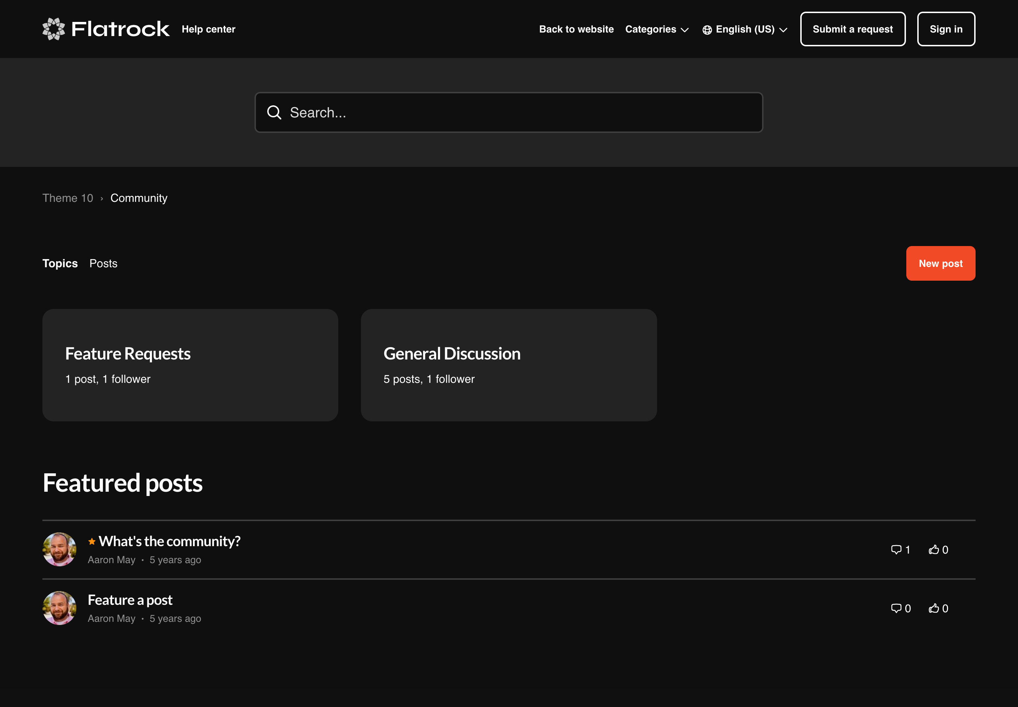Image resolution: width=1018 pixels, height=707 pixels.
Task: Click the search magnifier icon
Action: click(274, 112)
